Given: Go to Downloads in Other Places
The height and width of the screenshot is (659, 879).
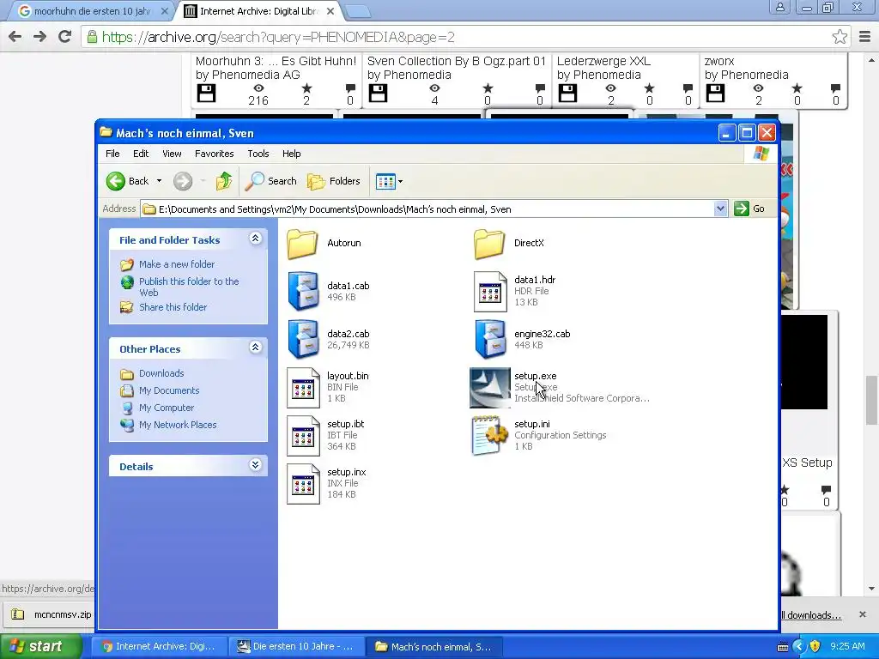Looking at the screenshot, I should [161, 373].
